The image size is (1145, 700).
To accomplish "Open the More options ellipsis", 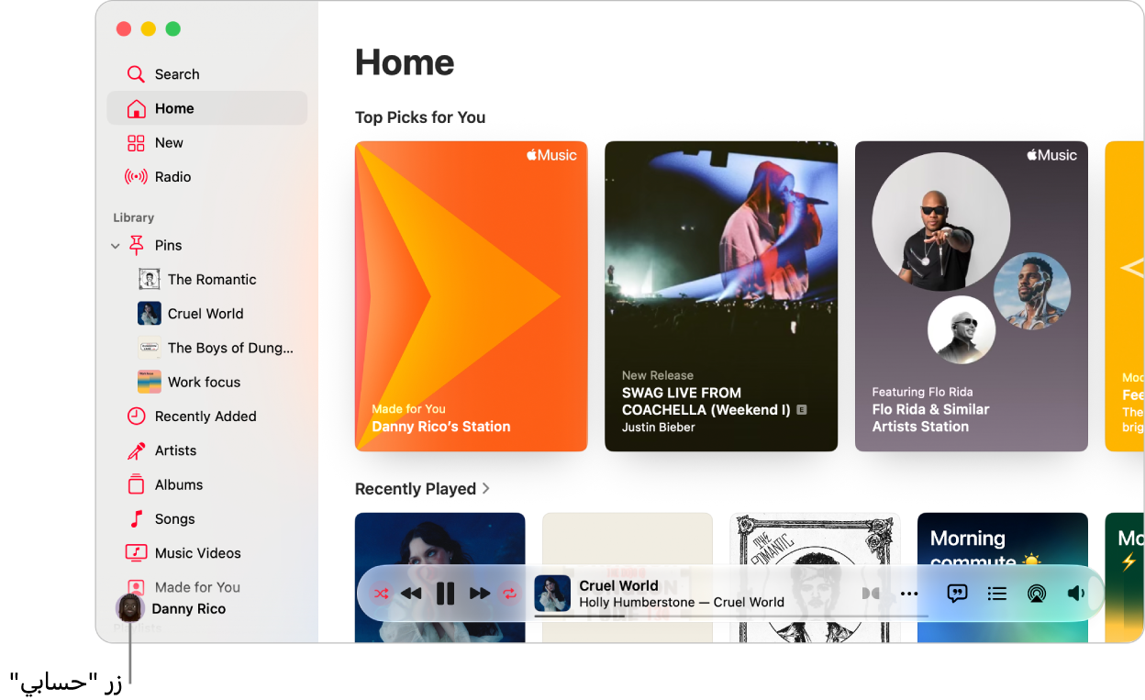I will [909, 594].
